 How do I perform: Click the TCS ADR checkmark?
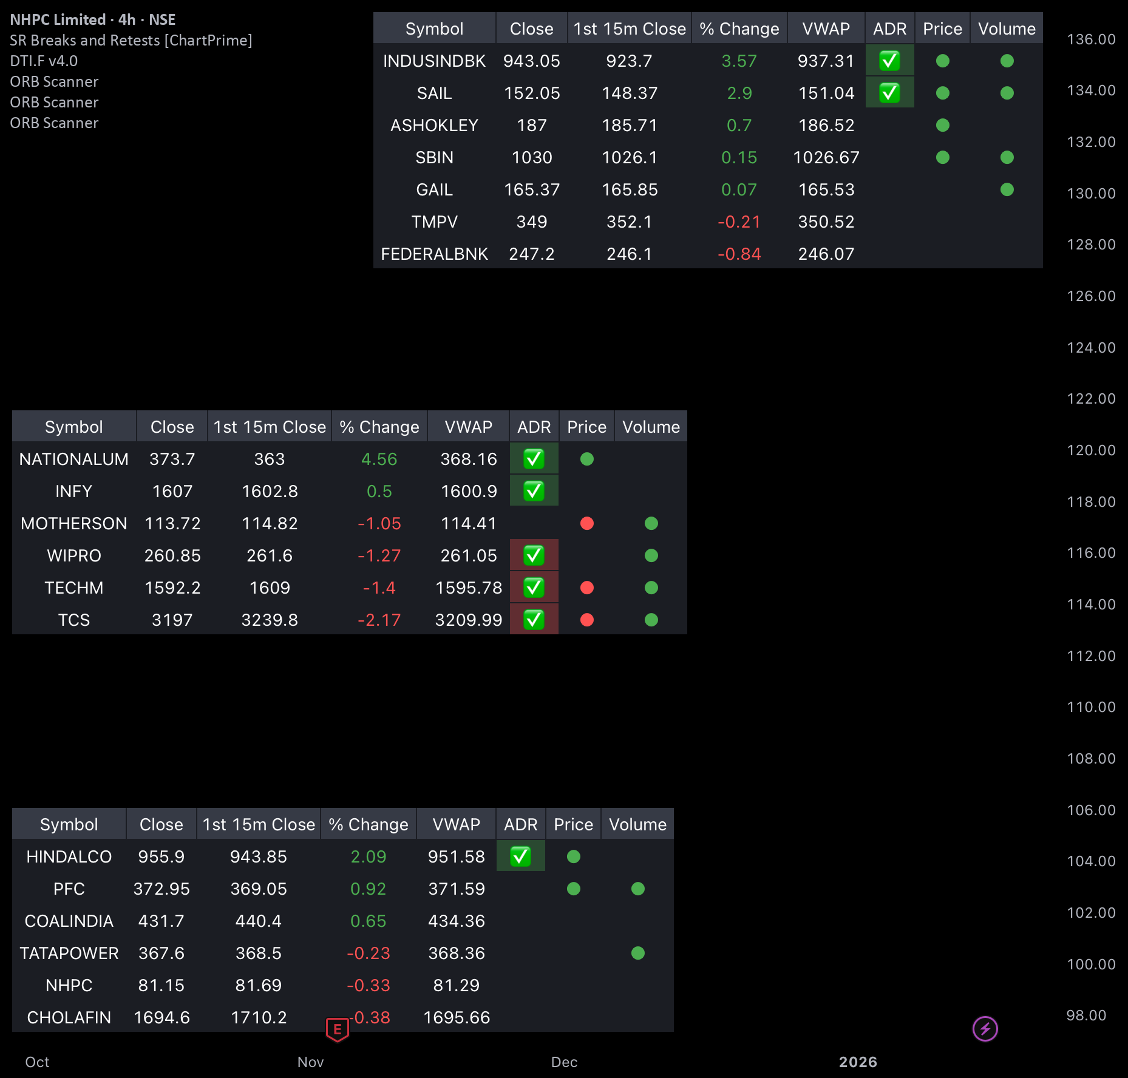(534, 620)
